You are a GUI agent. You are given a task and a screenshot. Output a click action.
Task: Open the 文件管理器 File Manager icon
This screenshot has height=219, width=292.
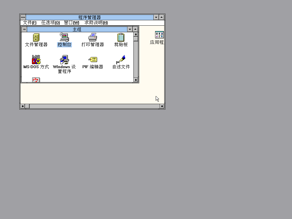point(36,37)
